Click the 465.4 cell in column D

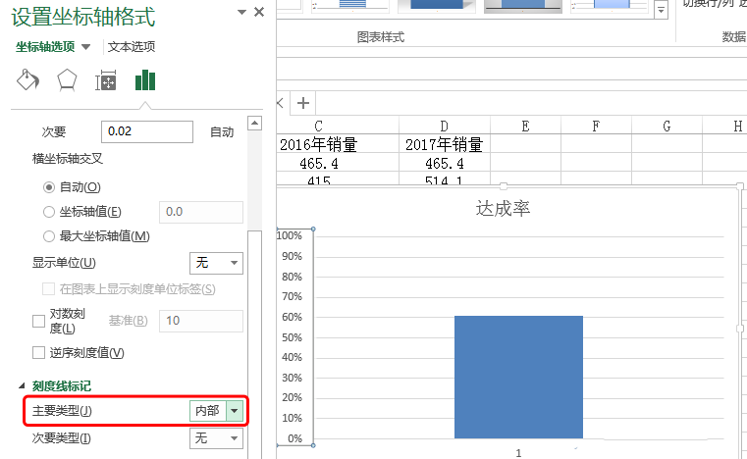coord(444,164)
